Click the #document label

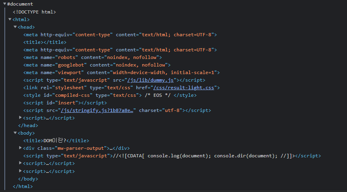click(20, 4)
